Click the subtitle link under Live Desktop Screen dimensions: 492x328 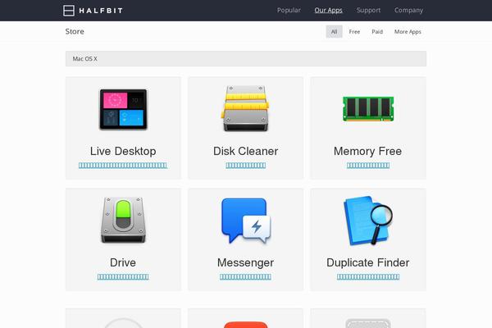[123, 166]
